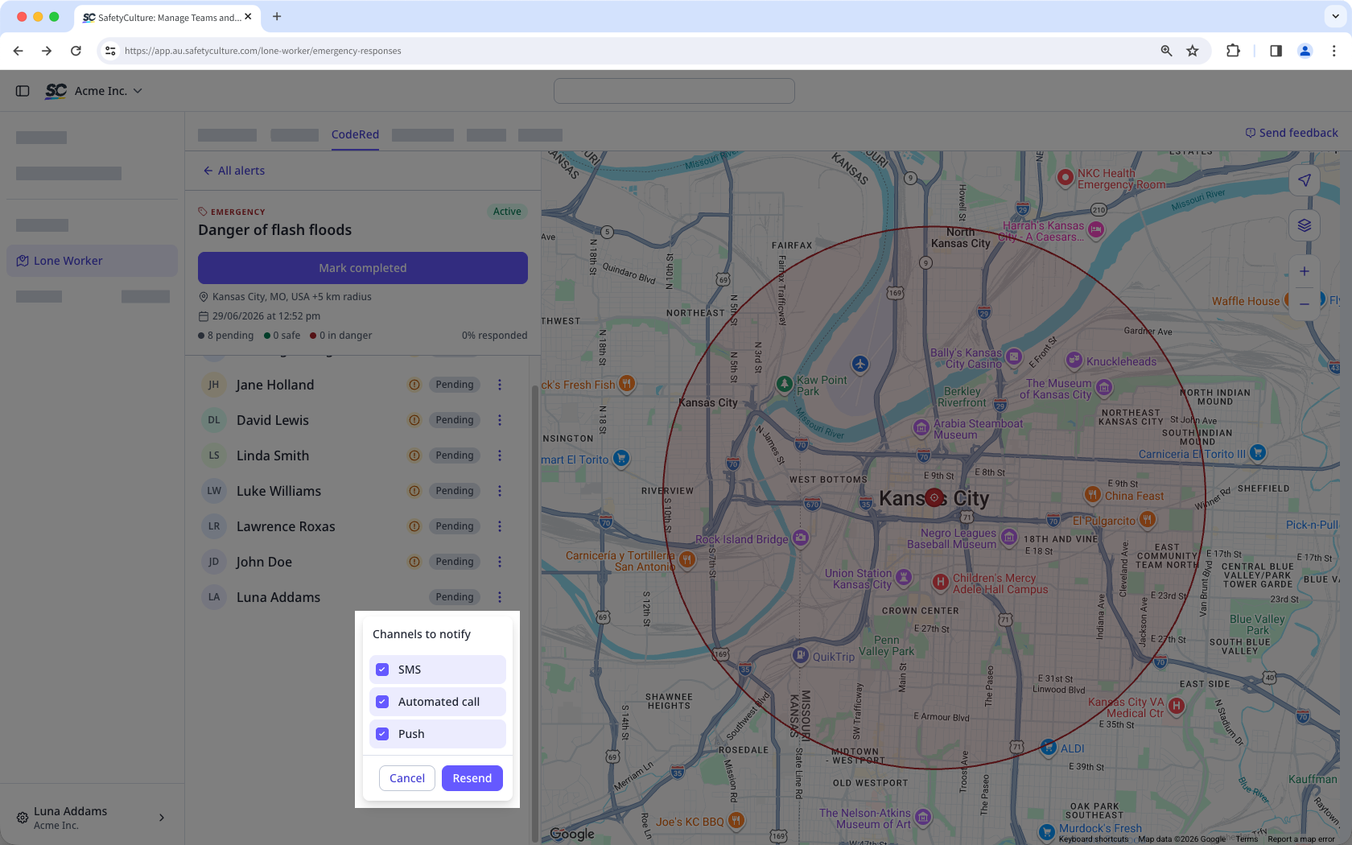Open more options for David Lewis

point(500,420)
